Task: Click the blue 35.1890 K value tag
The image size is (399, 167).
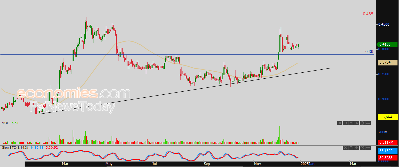Action: [388, 151]
